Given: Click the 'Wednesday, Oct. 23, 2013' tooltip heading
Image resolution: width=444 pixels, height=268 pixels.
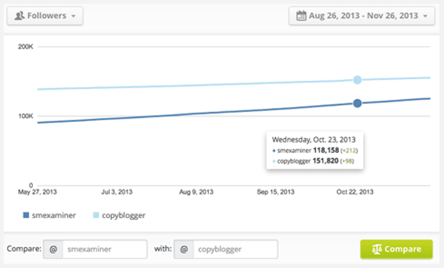Looking at the screenshot, I should (313, 139).
